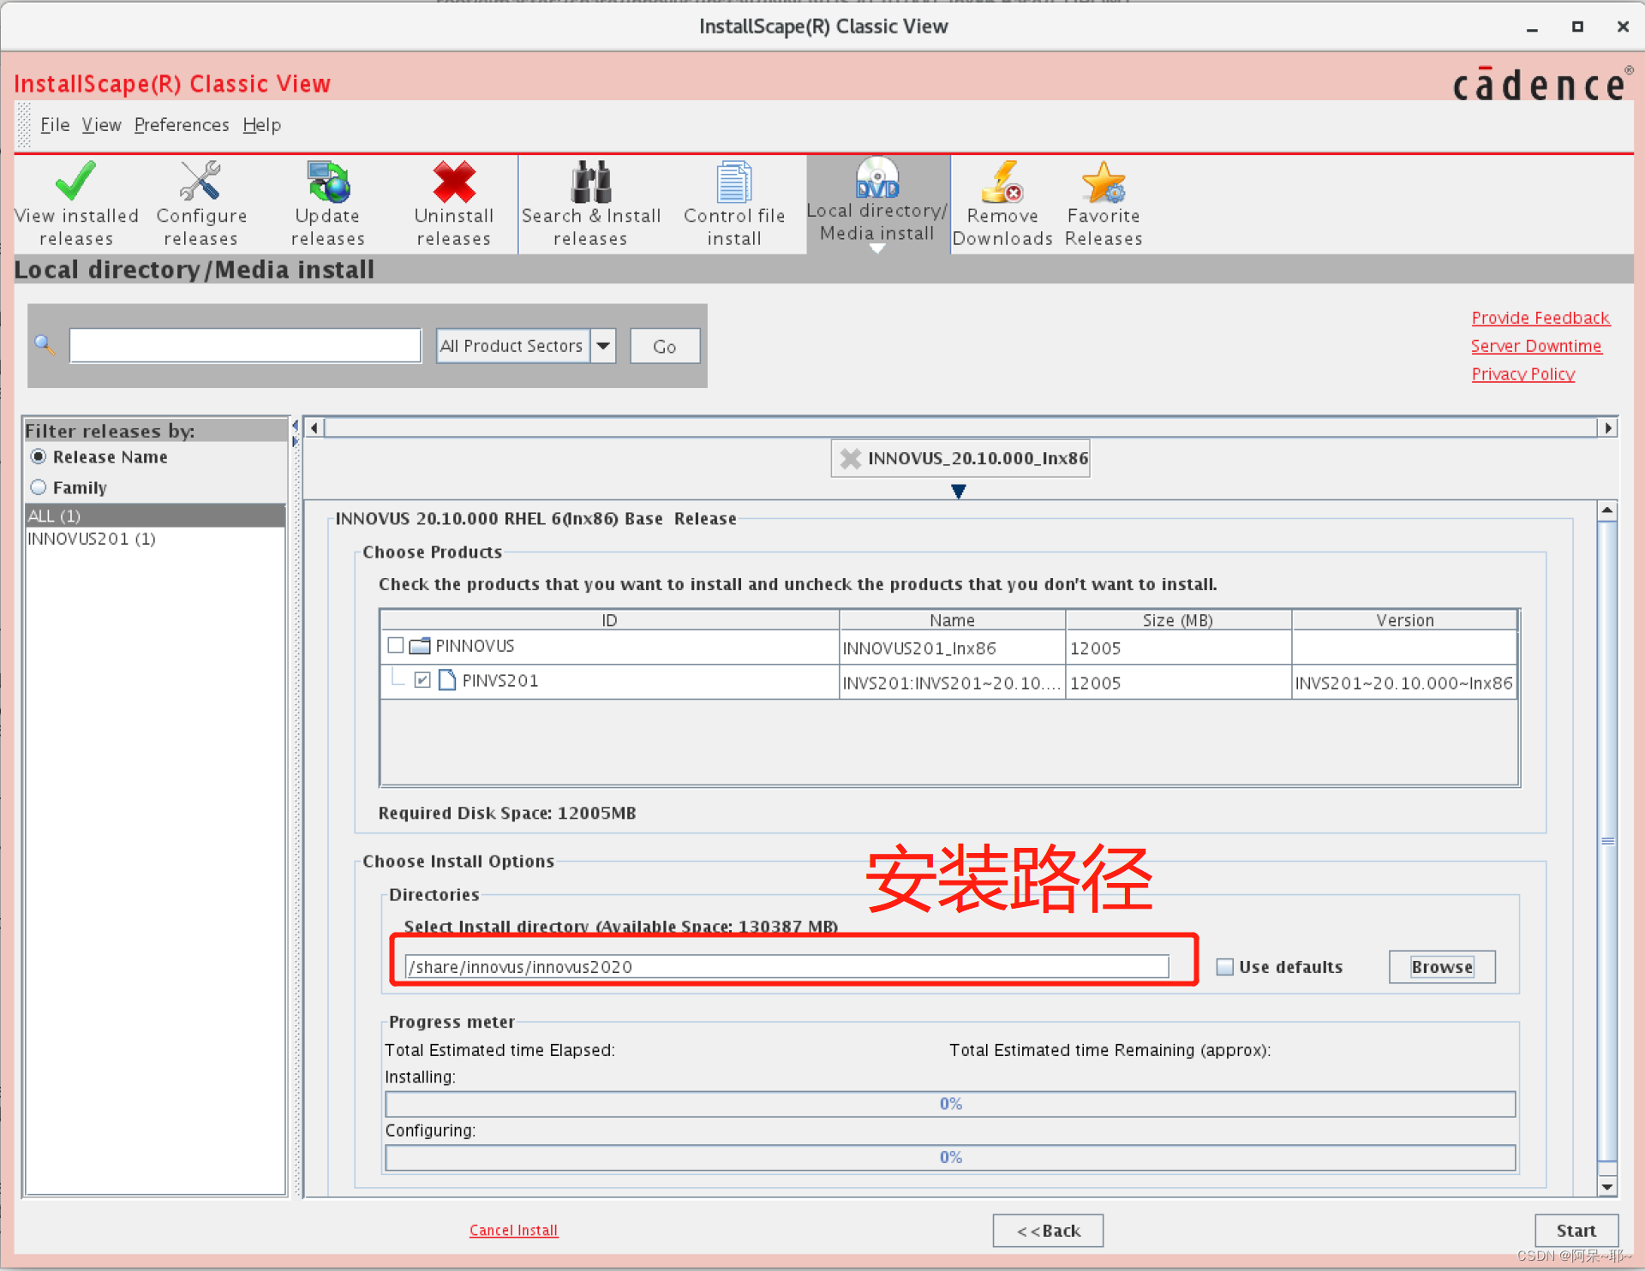
Task: Open the Preferences menu
Action: point(181,125)
